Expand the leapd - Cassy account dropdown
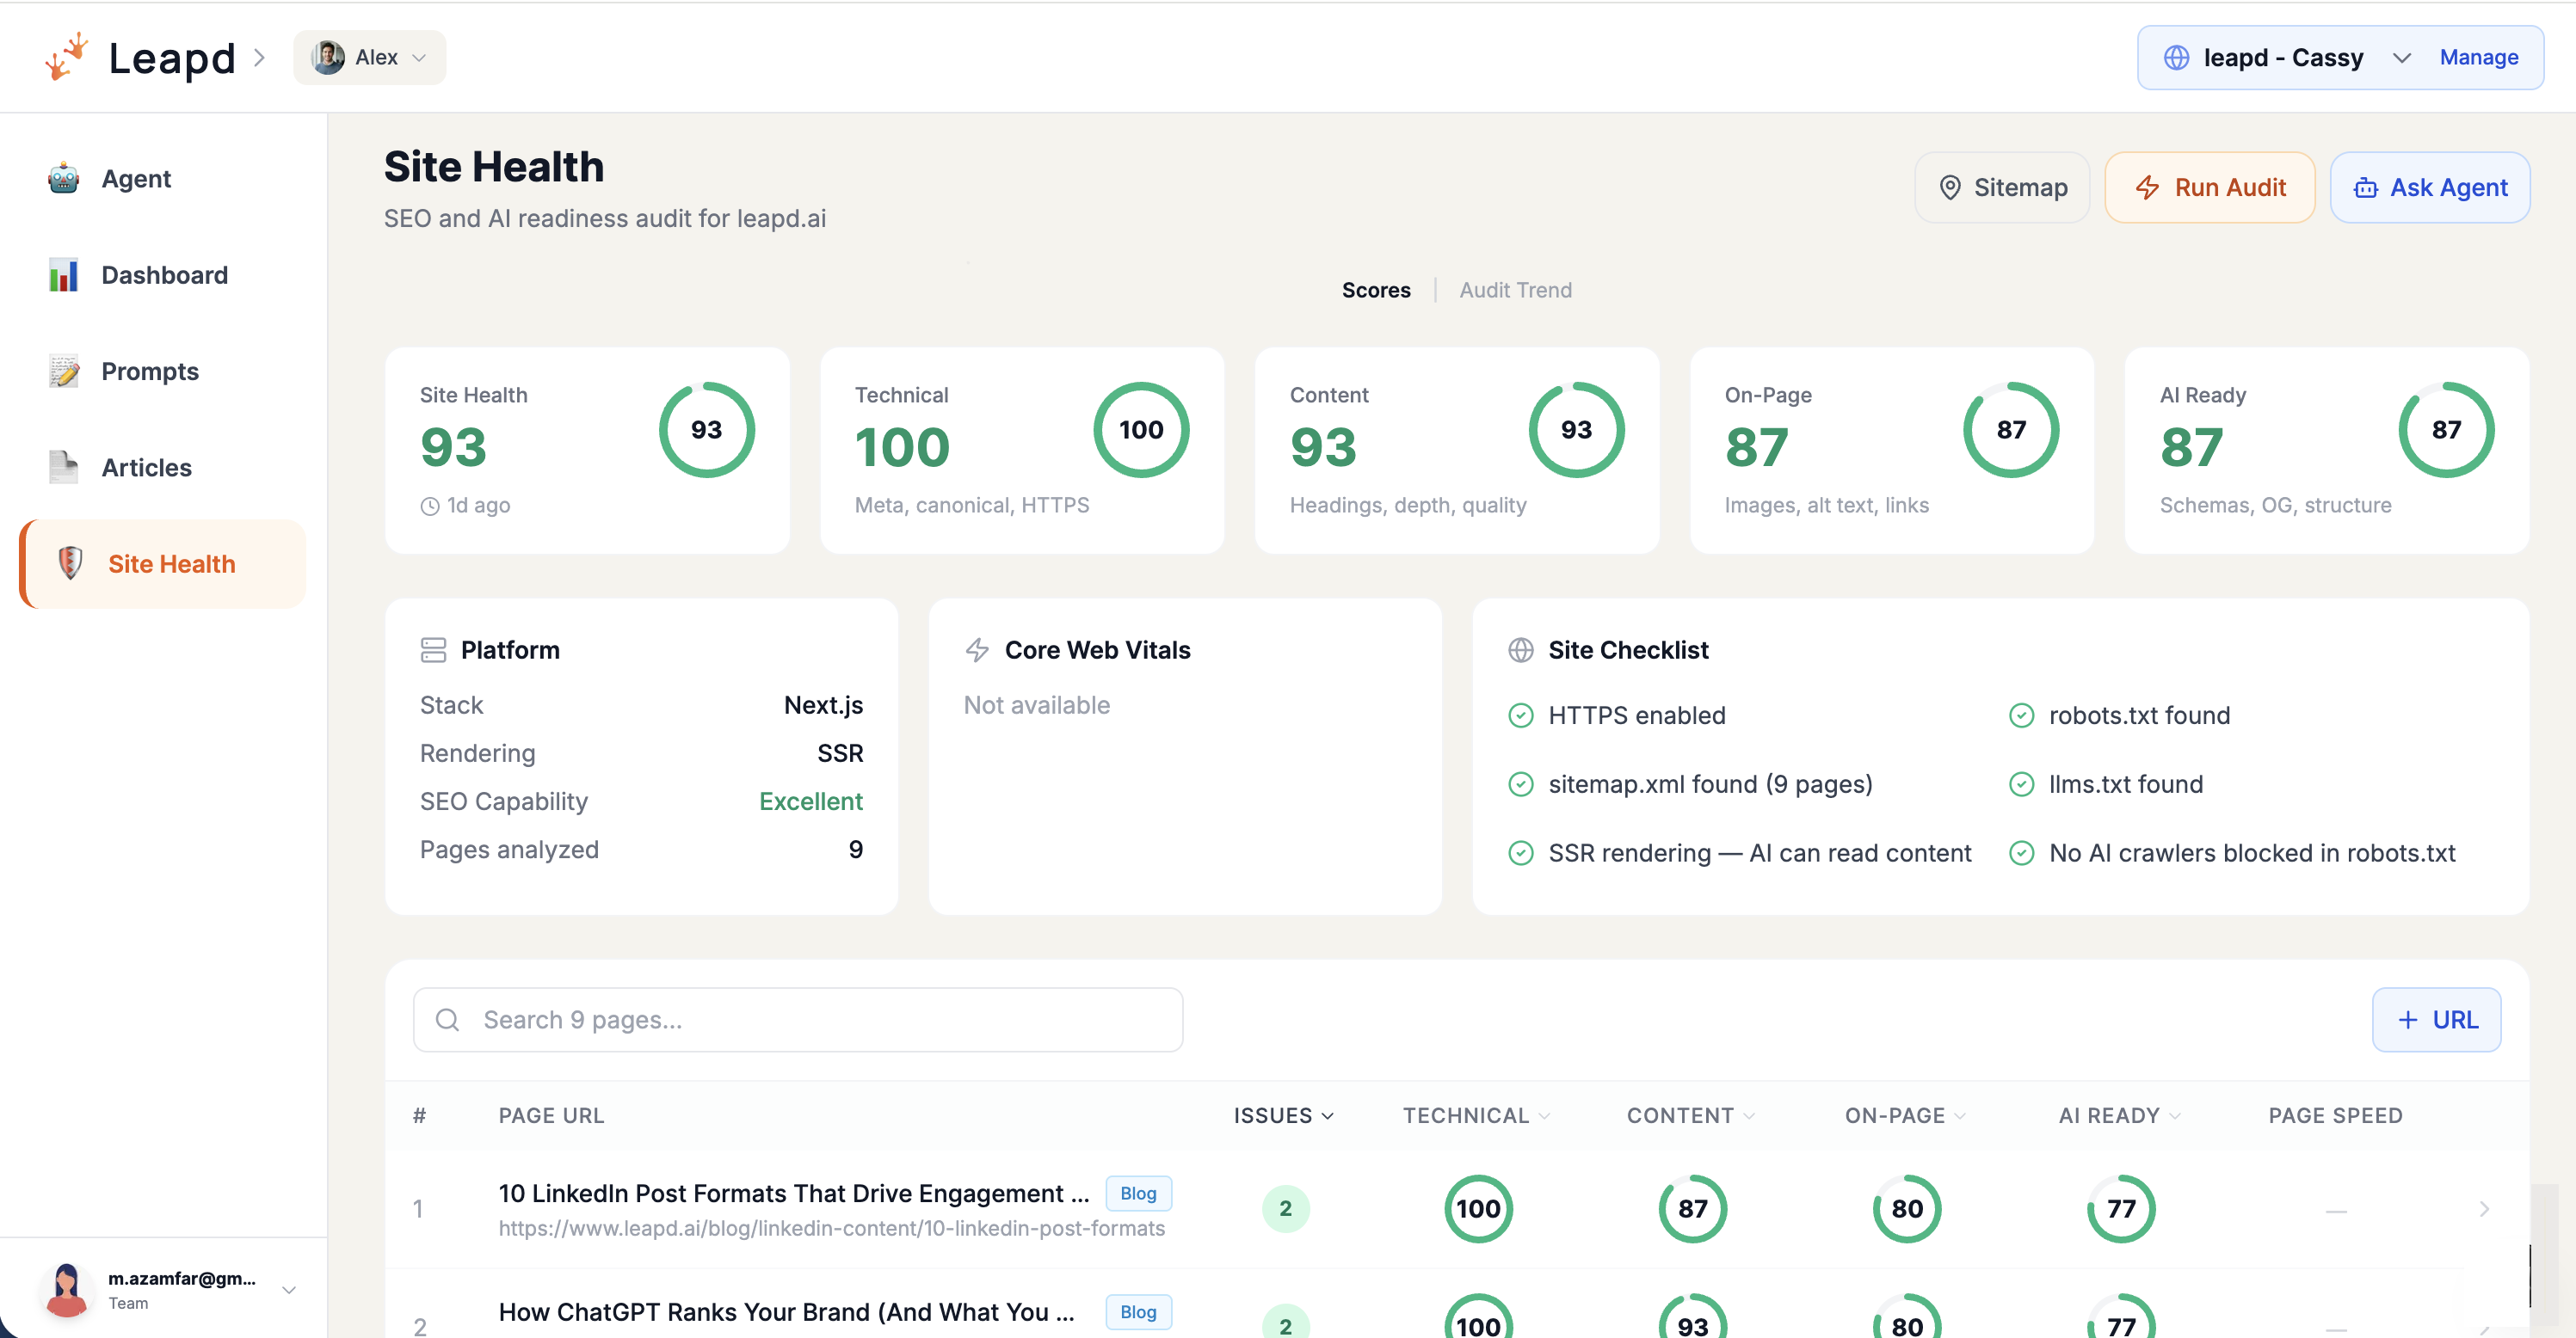Viewport: 2576px width, 1338px height. [2403, 57]
